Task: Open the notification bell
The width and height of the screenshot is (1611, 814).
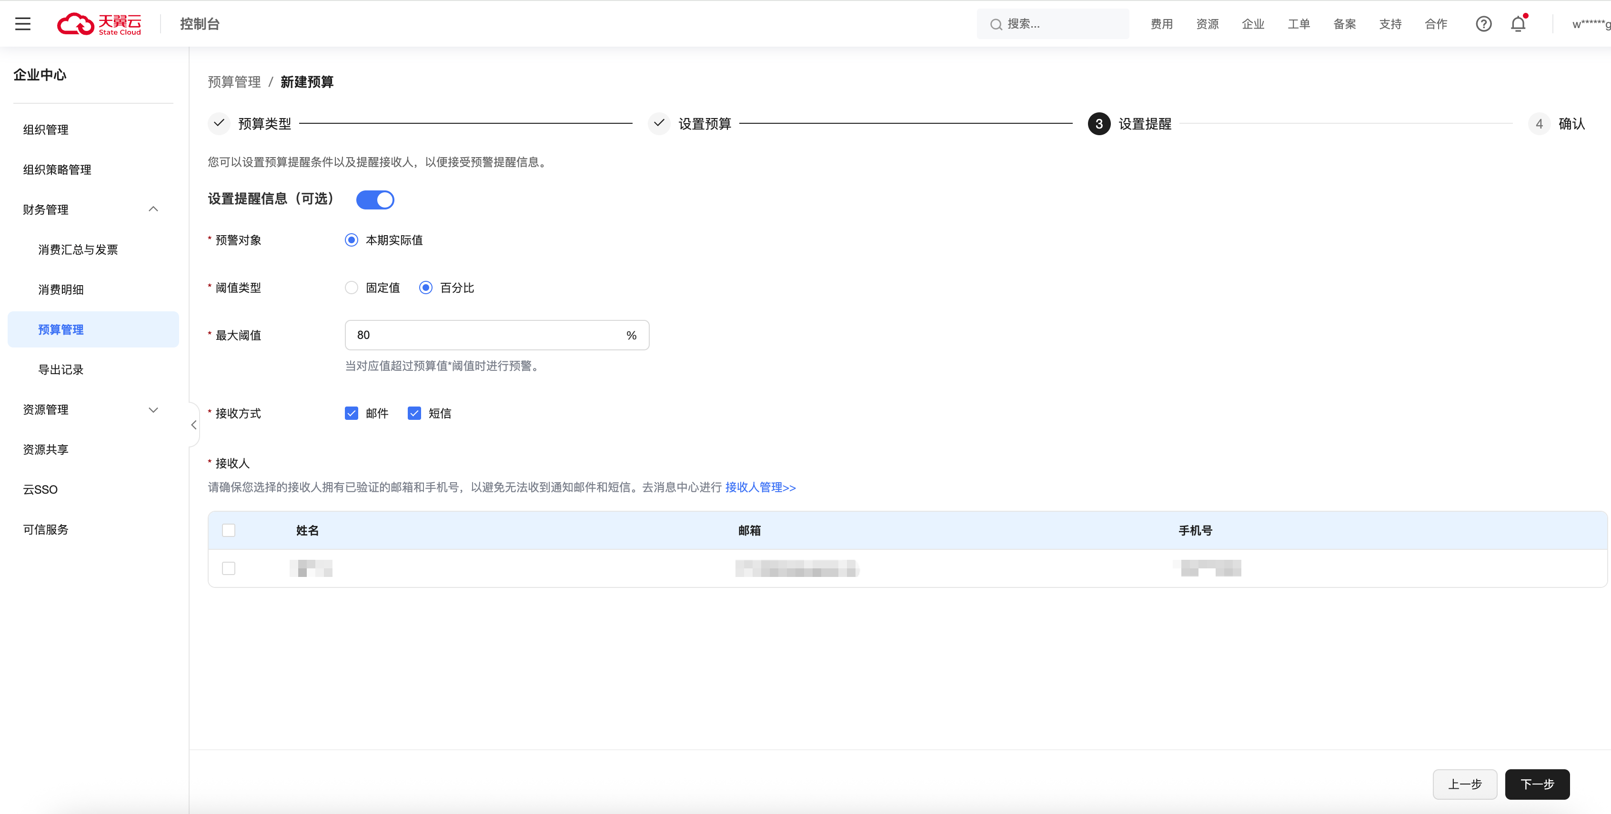Action: pyautogui.click(x=1518, y=24)
